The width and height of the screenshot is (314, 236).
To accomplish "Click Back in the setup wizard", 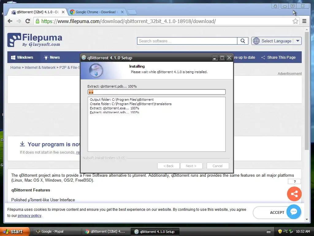I will click(x=168, y=166).
